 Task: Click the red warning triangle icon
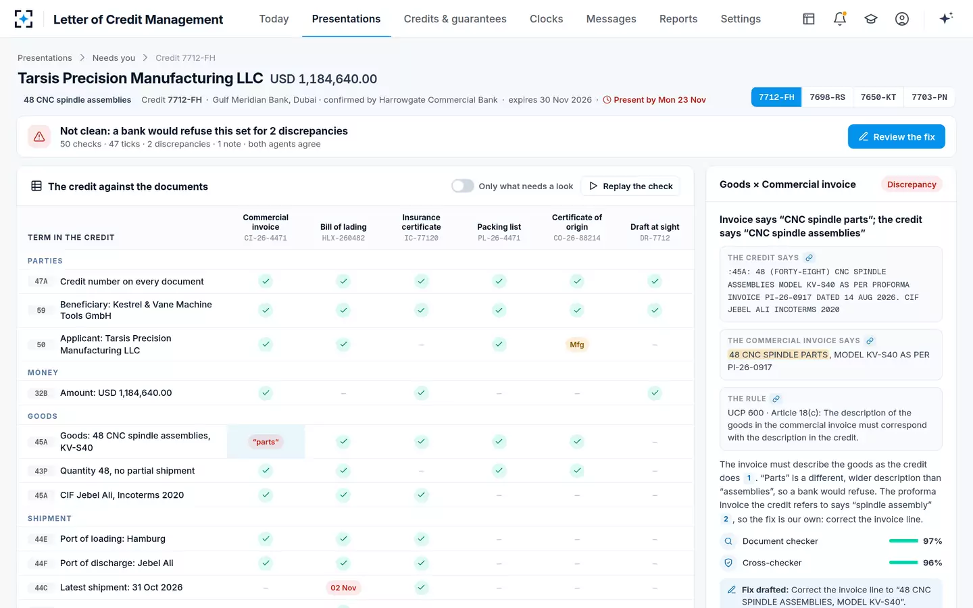(39, 136)
